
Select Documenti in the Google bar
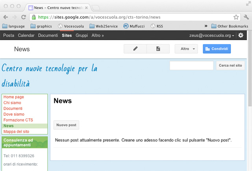tap(48, 35)
